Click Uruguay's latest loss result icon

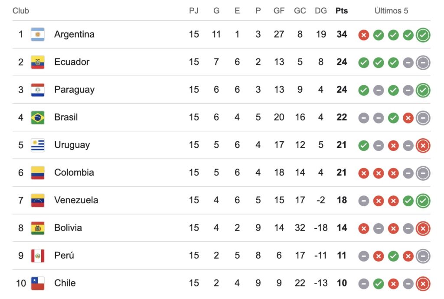(x=423, y=146)
